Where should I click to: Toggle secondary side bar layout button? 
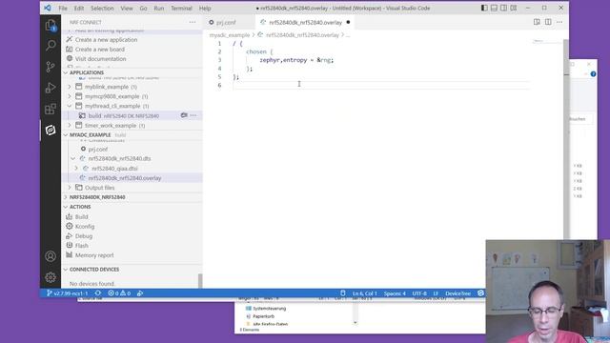click(504, 8)
